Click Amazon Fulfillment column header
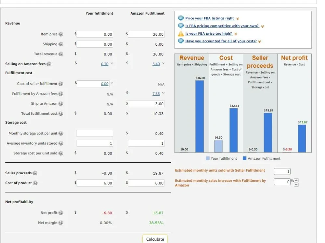 [x=148, y=13]
